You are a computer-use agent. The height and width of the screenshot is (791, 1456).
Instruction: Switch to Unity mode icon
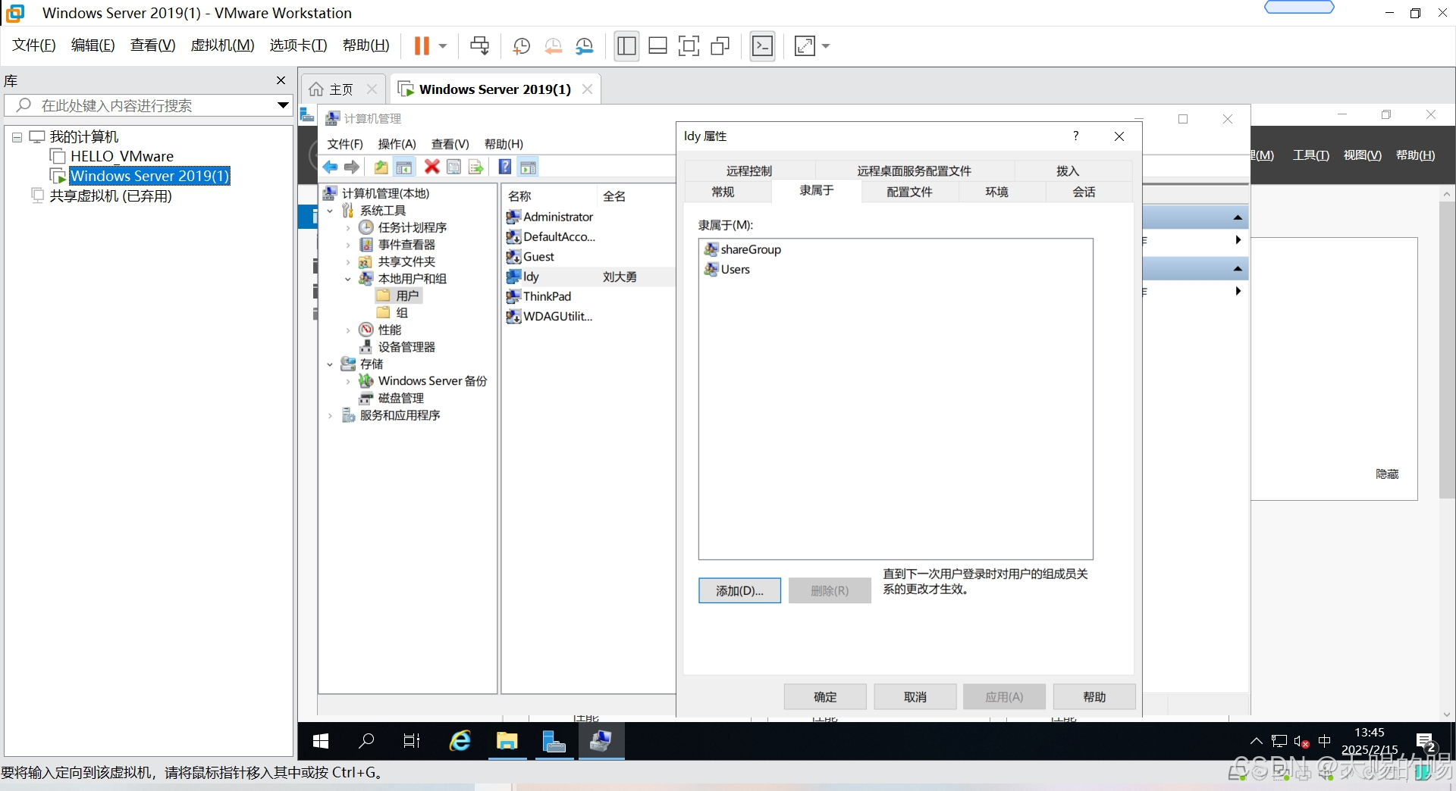720,46
